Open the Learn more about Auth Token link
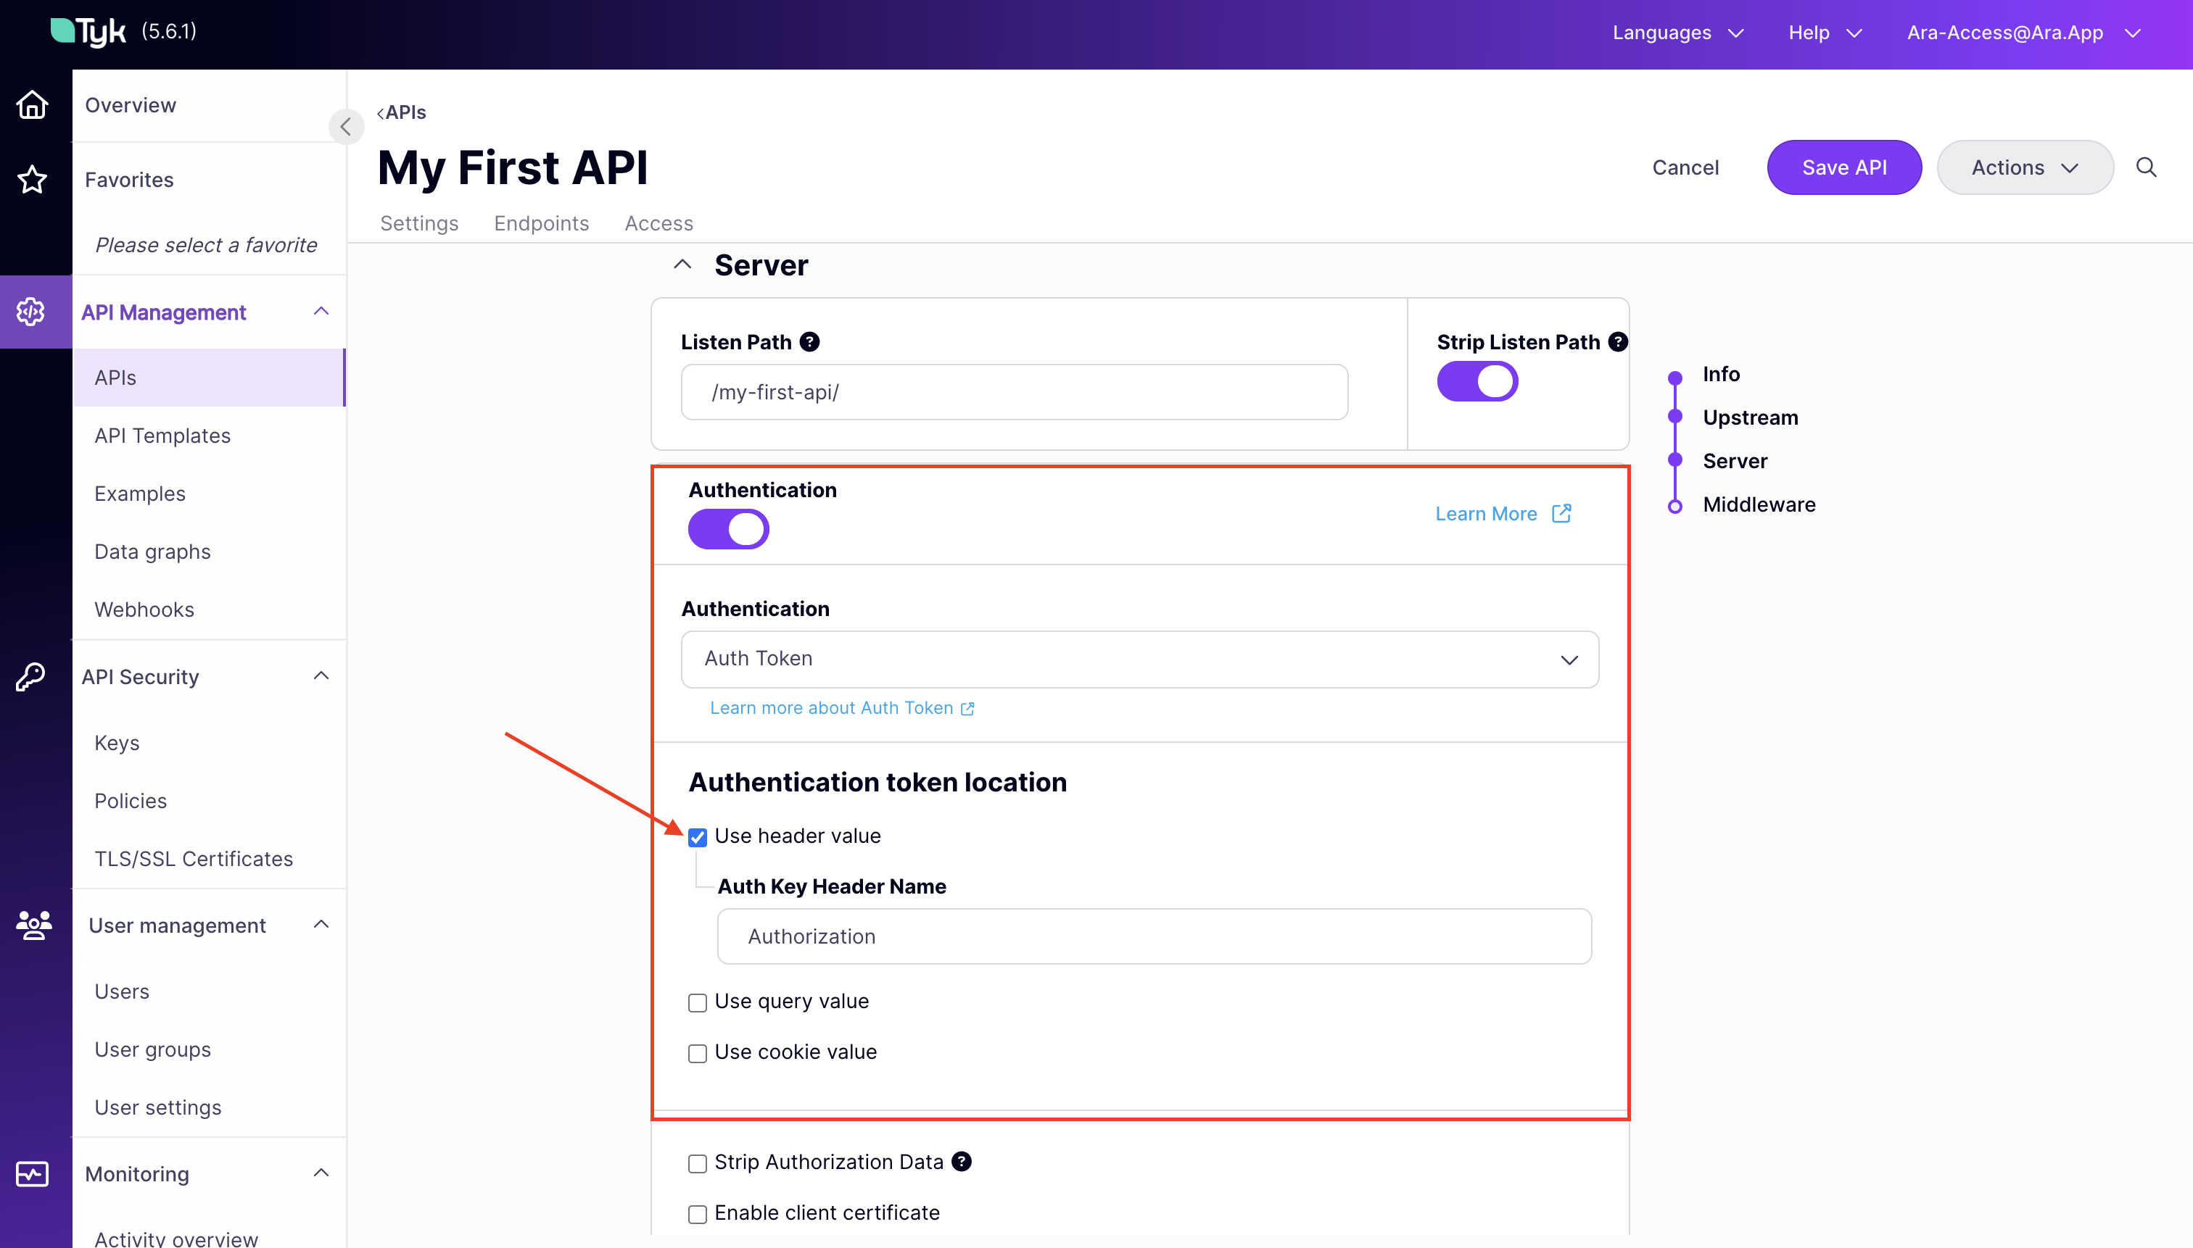Viewport: 2193px width, 1248px height. click(832, 707)
